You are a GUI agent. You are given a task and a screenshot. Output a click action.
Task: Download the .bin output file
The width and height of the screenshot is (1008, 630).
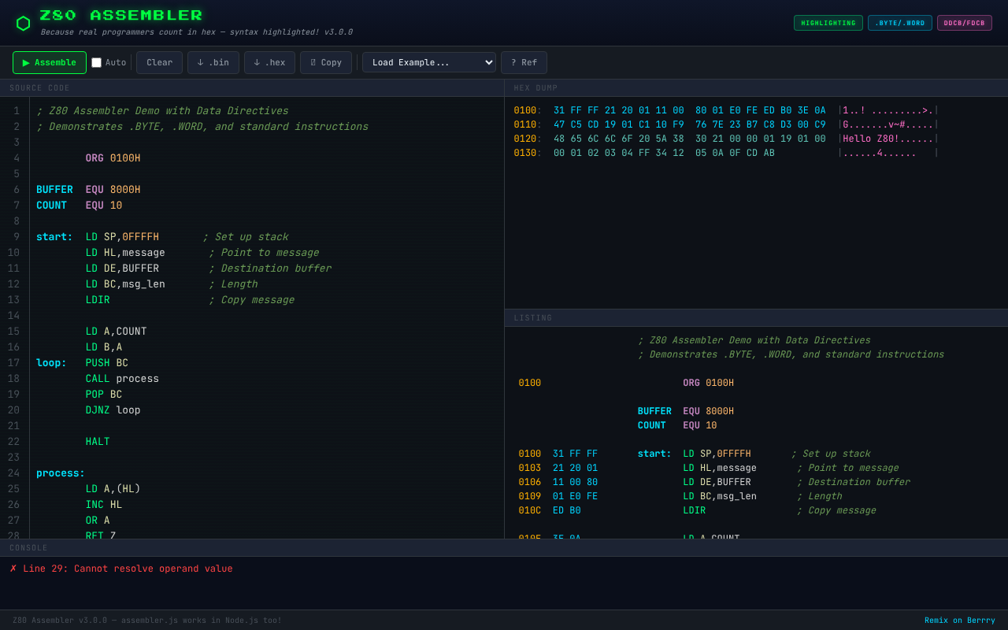pyautogui.click(x=213, y=63)
